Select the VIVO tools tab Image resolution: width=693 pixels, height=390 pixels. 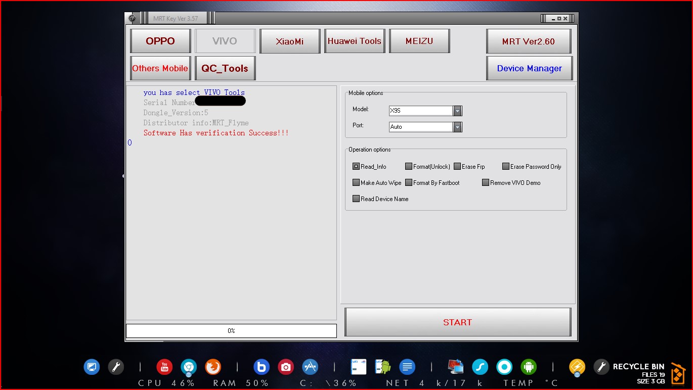(225, 41)
